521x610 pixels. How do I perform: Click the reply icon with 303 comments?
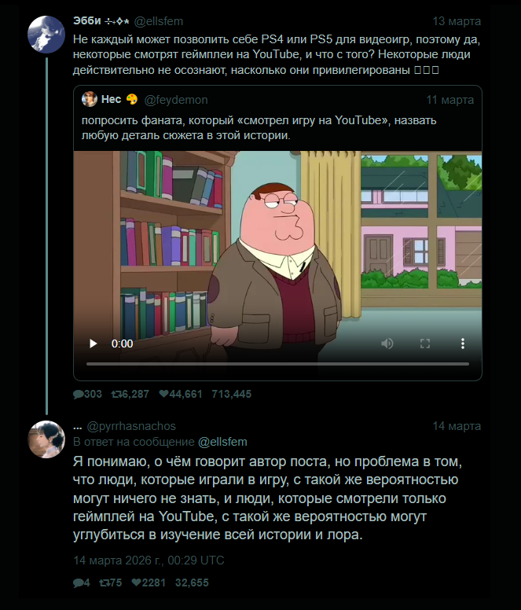[78, 394]
